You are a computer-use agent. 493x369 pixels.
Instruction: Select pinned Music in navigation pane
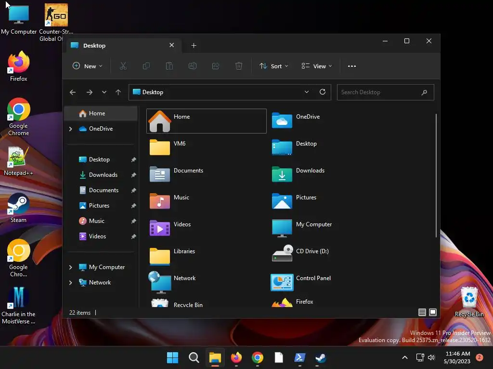pos(101,221)
